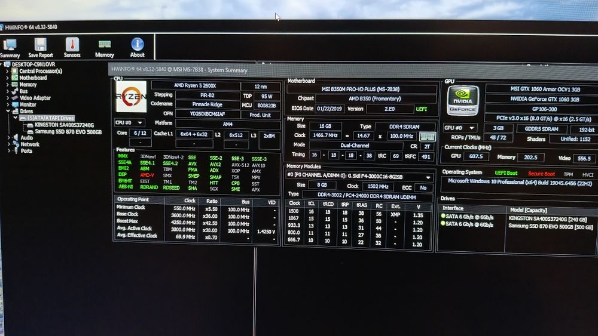Select the DESKTOP-C9N1OVR root node
The image size is (598, 336).
coord(33,64)
